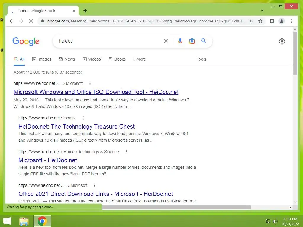The height and width of the screenshot is (227, 303).
Task: Open the Microsoft - HeiDoc.net result
Action: (x=48, y=160)
